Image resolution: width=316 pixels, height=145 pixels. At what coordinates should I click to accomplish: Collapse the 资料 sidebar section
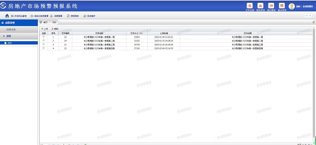coord(19,36)
